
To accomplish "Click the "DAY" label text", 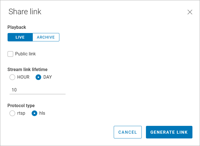I will tap(48, 77).
